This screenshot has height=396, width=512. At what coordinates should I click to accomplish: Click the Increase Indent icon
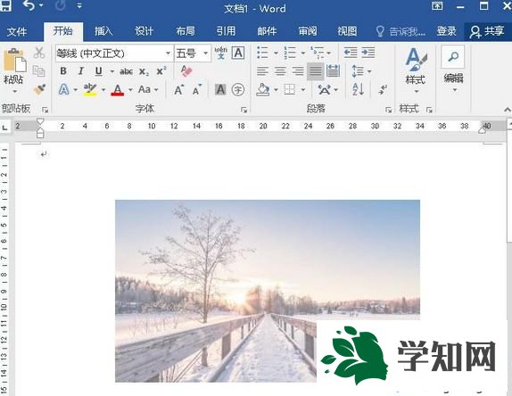tap(368, 53)
